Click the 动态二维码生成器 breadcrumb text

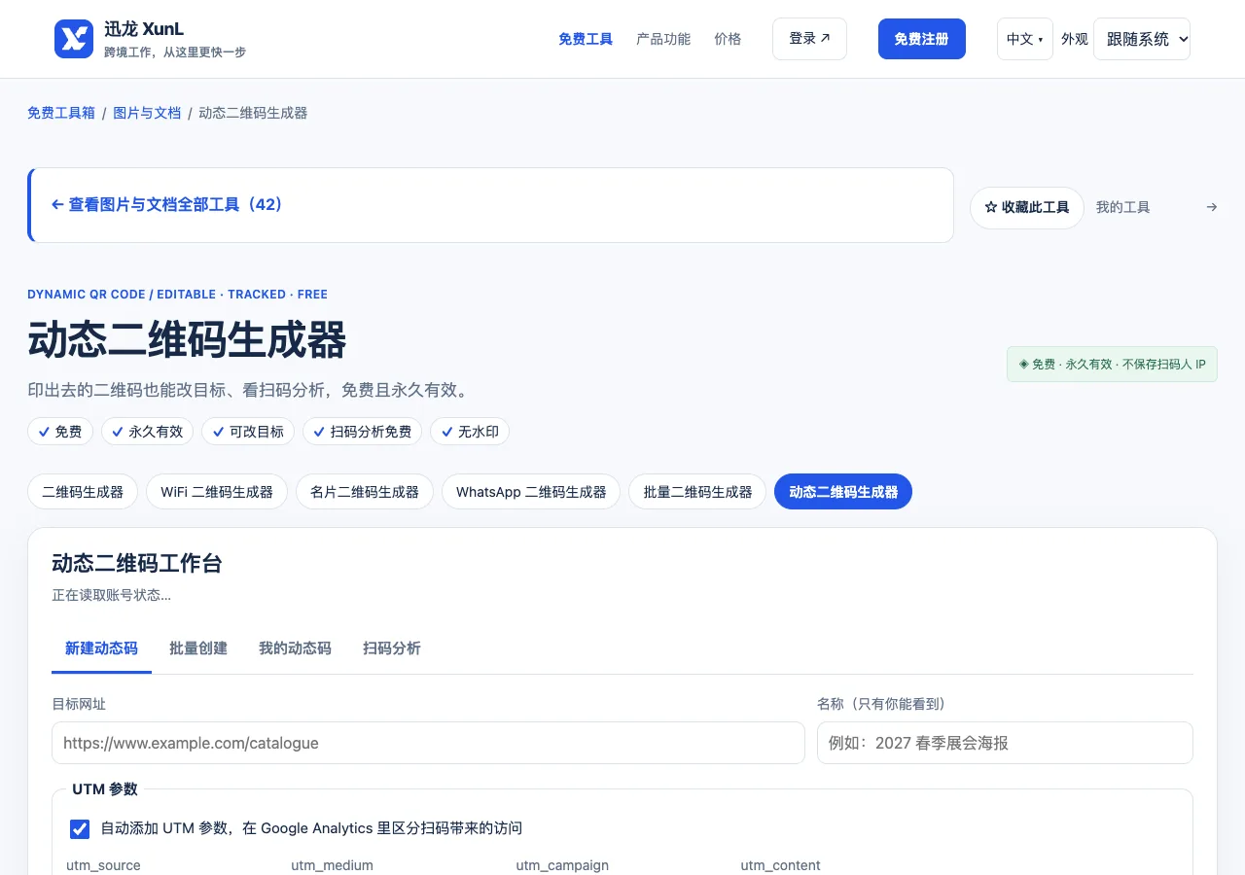click(253, 113)
